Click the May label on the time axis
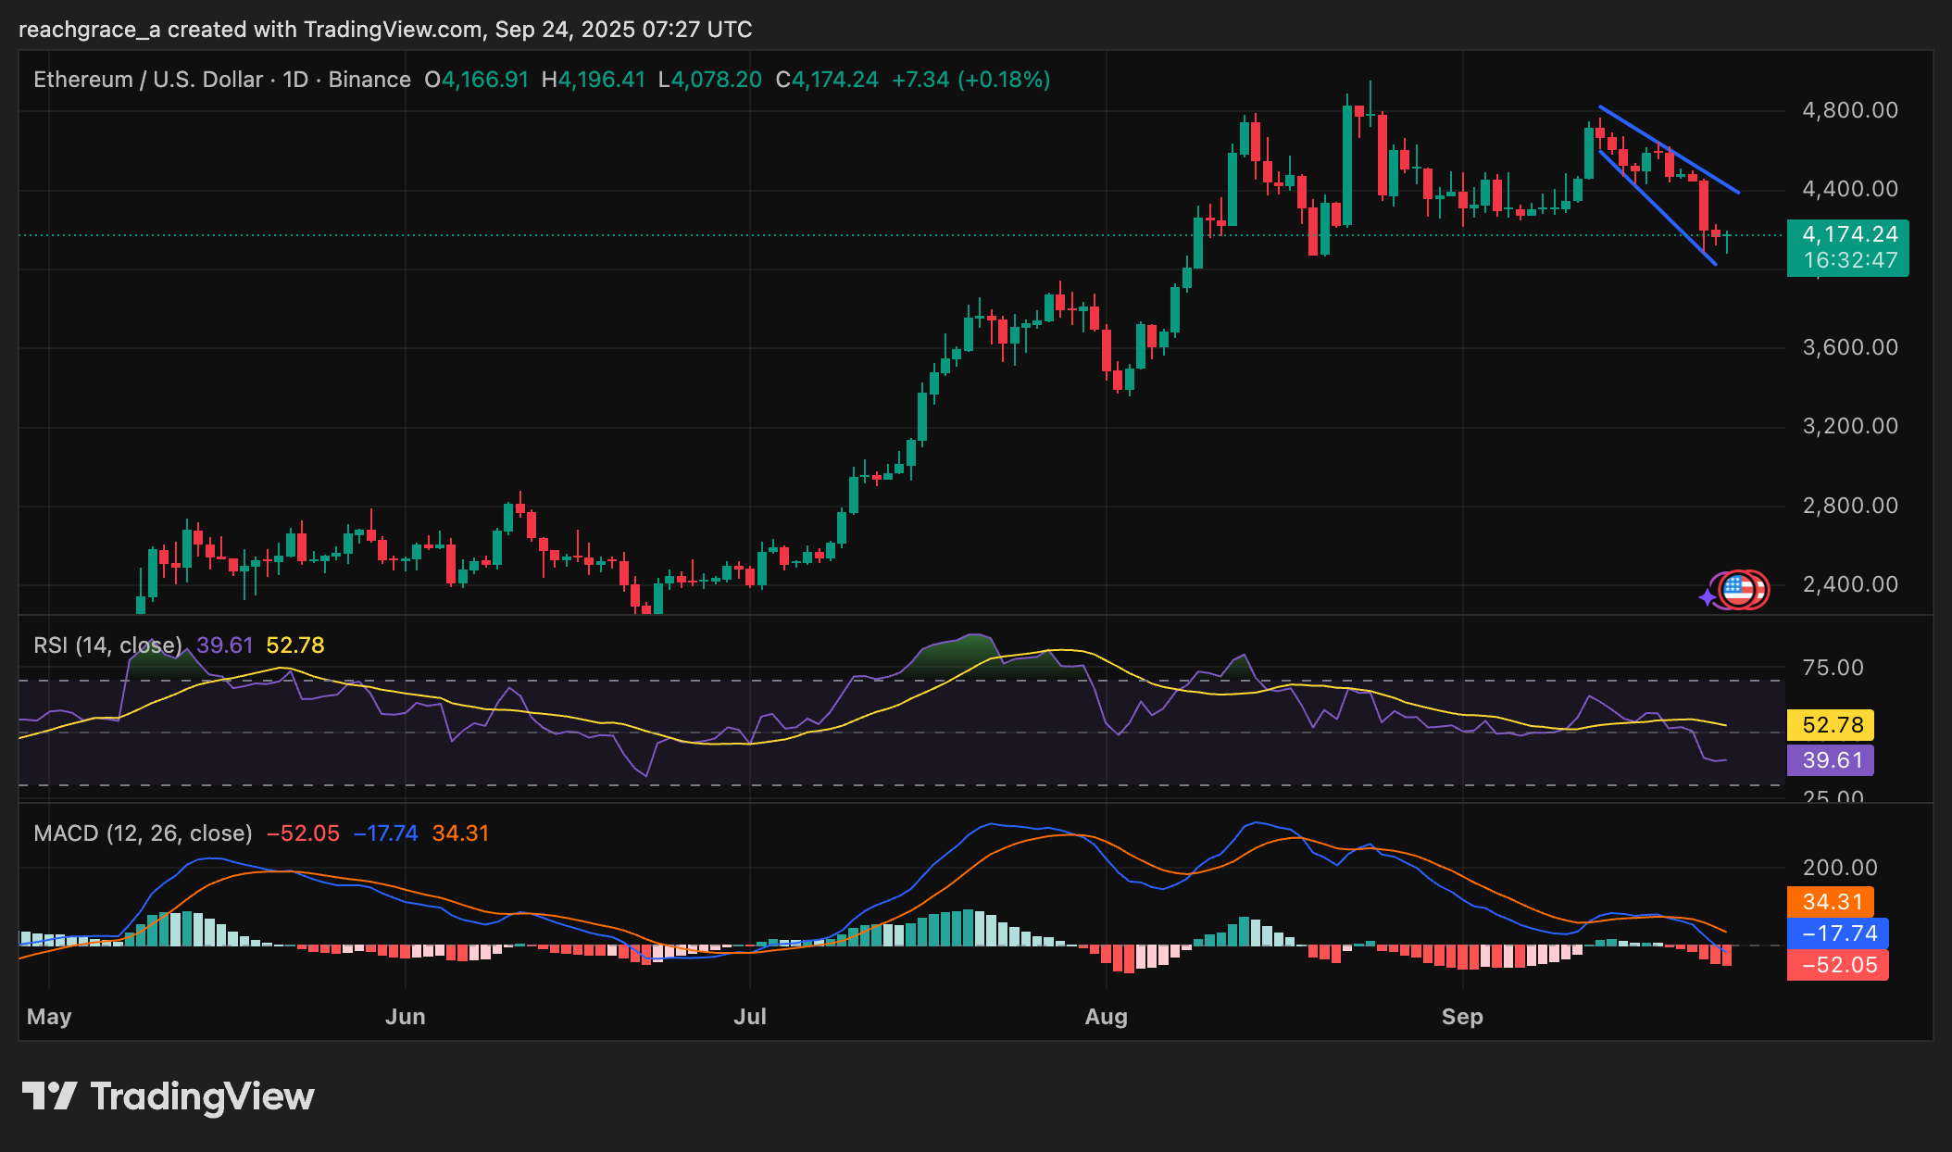 click(x=50, y=1016)
